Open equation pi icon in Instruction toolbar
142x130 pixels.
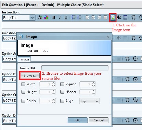(x=133, y=17)
